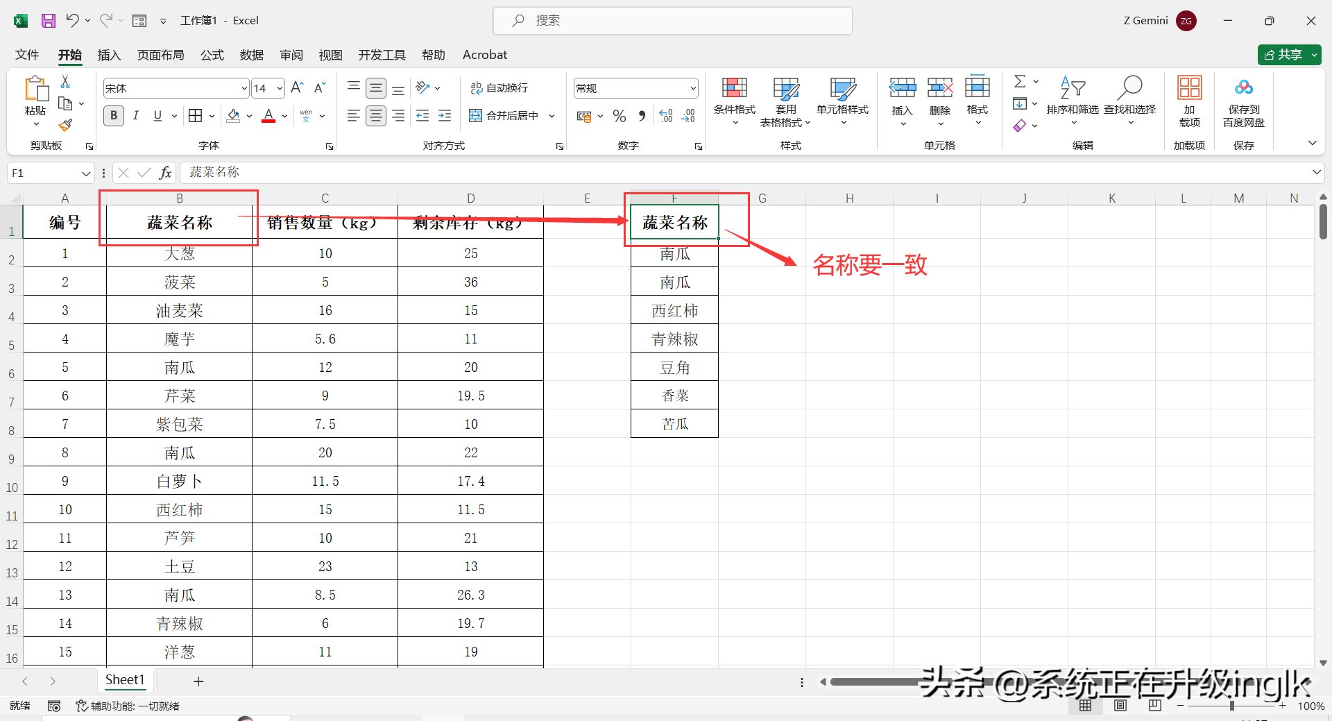1332x721 pixels.
Task: Open the Acrobat tab
Action: coord(485,55)
